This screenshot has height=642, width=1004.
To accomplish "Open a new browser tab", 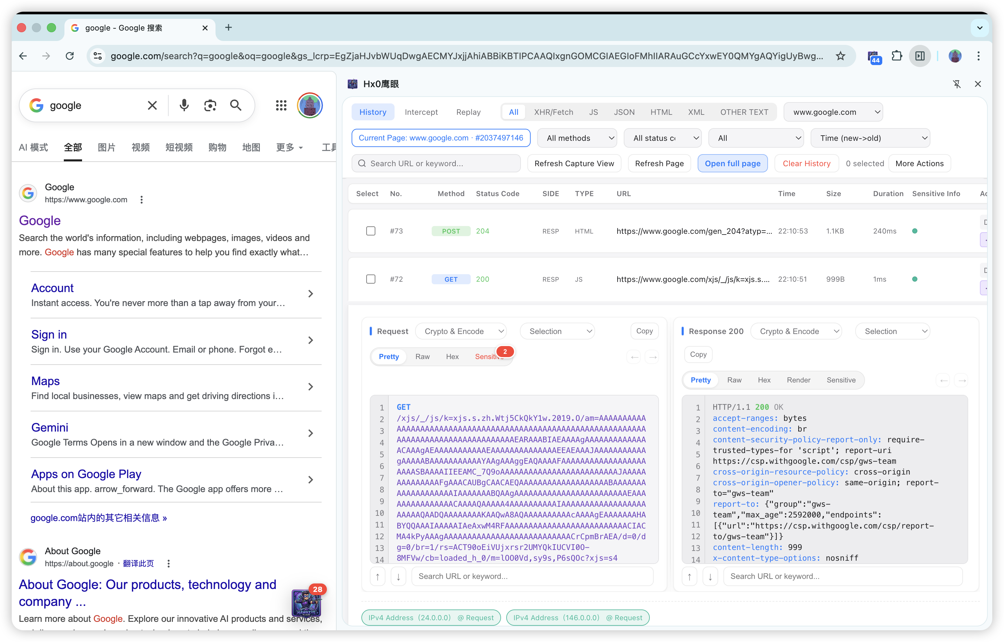I will 228,28.
